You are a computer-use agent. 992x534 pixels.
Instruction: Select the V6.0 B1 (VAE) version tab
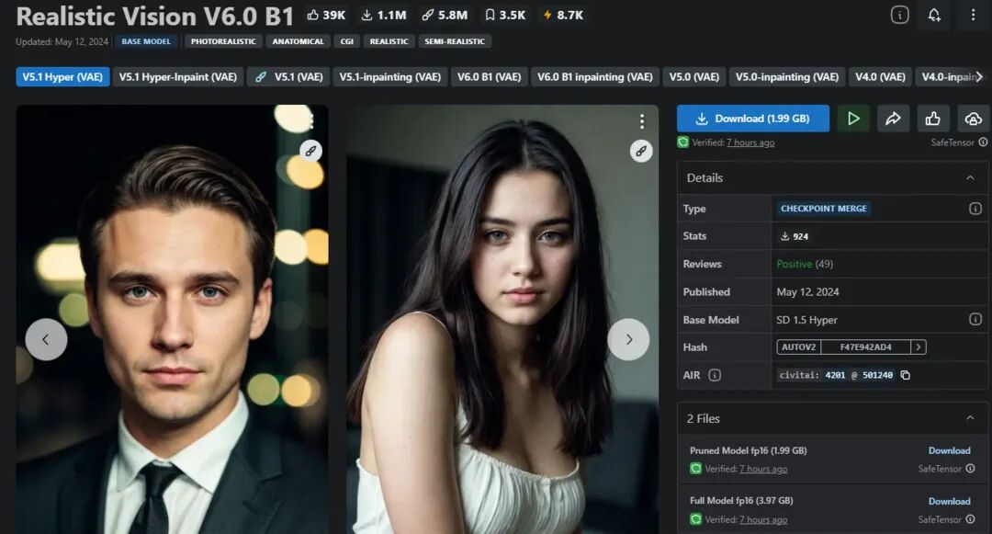489,76
